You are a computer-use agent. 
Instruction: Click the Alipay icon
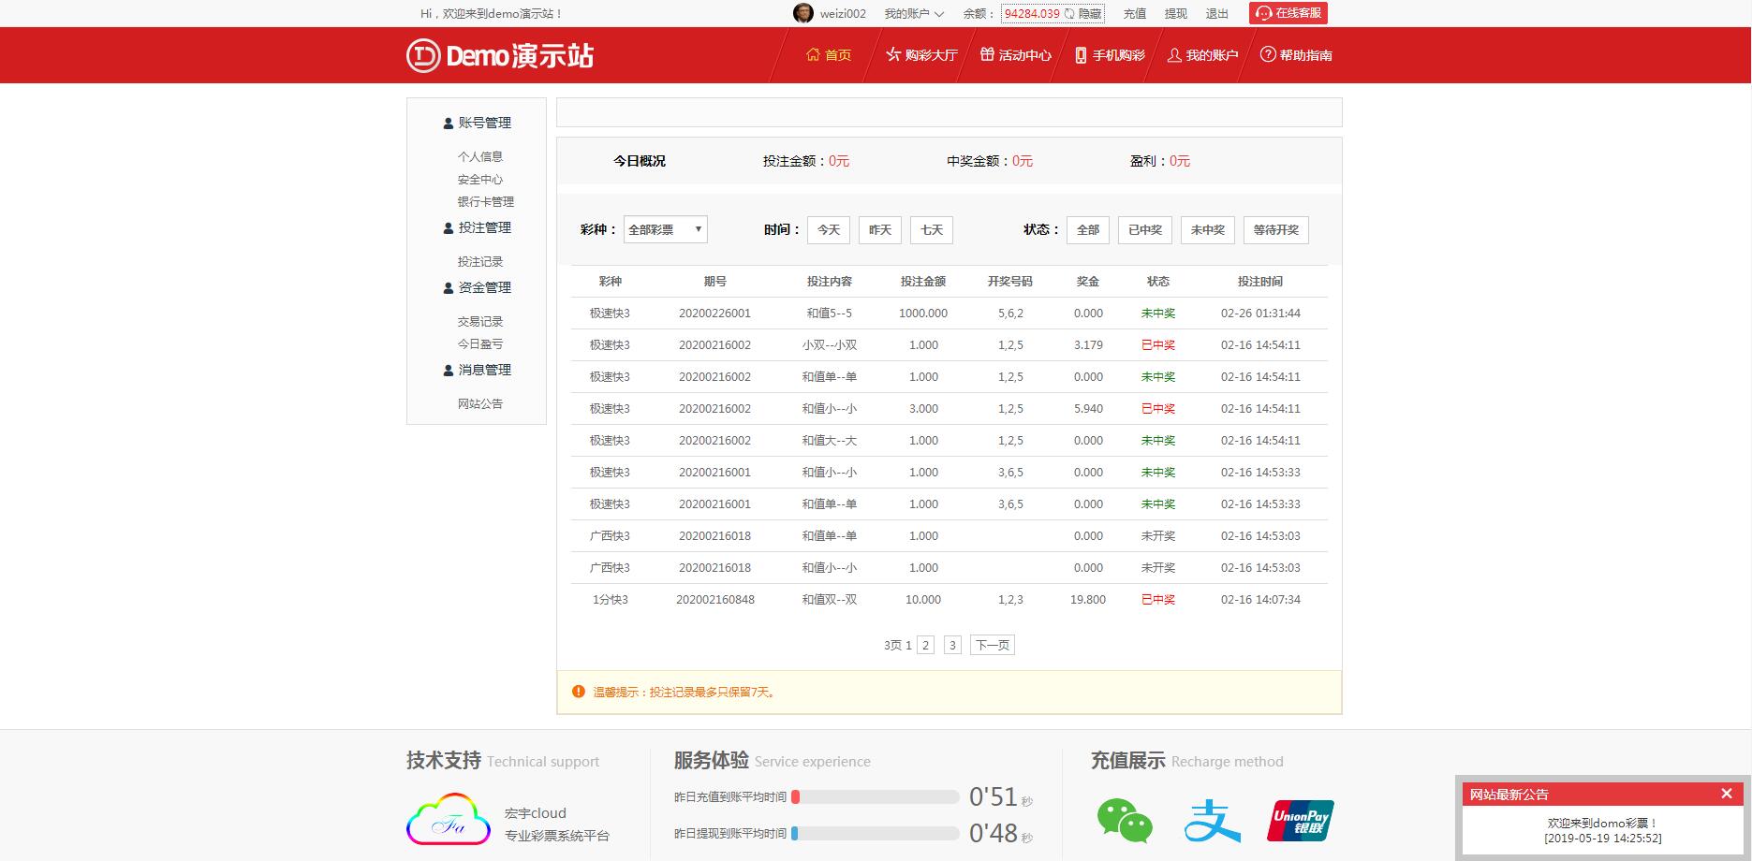pos(1212,821)
